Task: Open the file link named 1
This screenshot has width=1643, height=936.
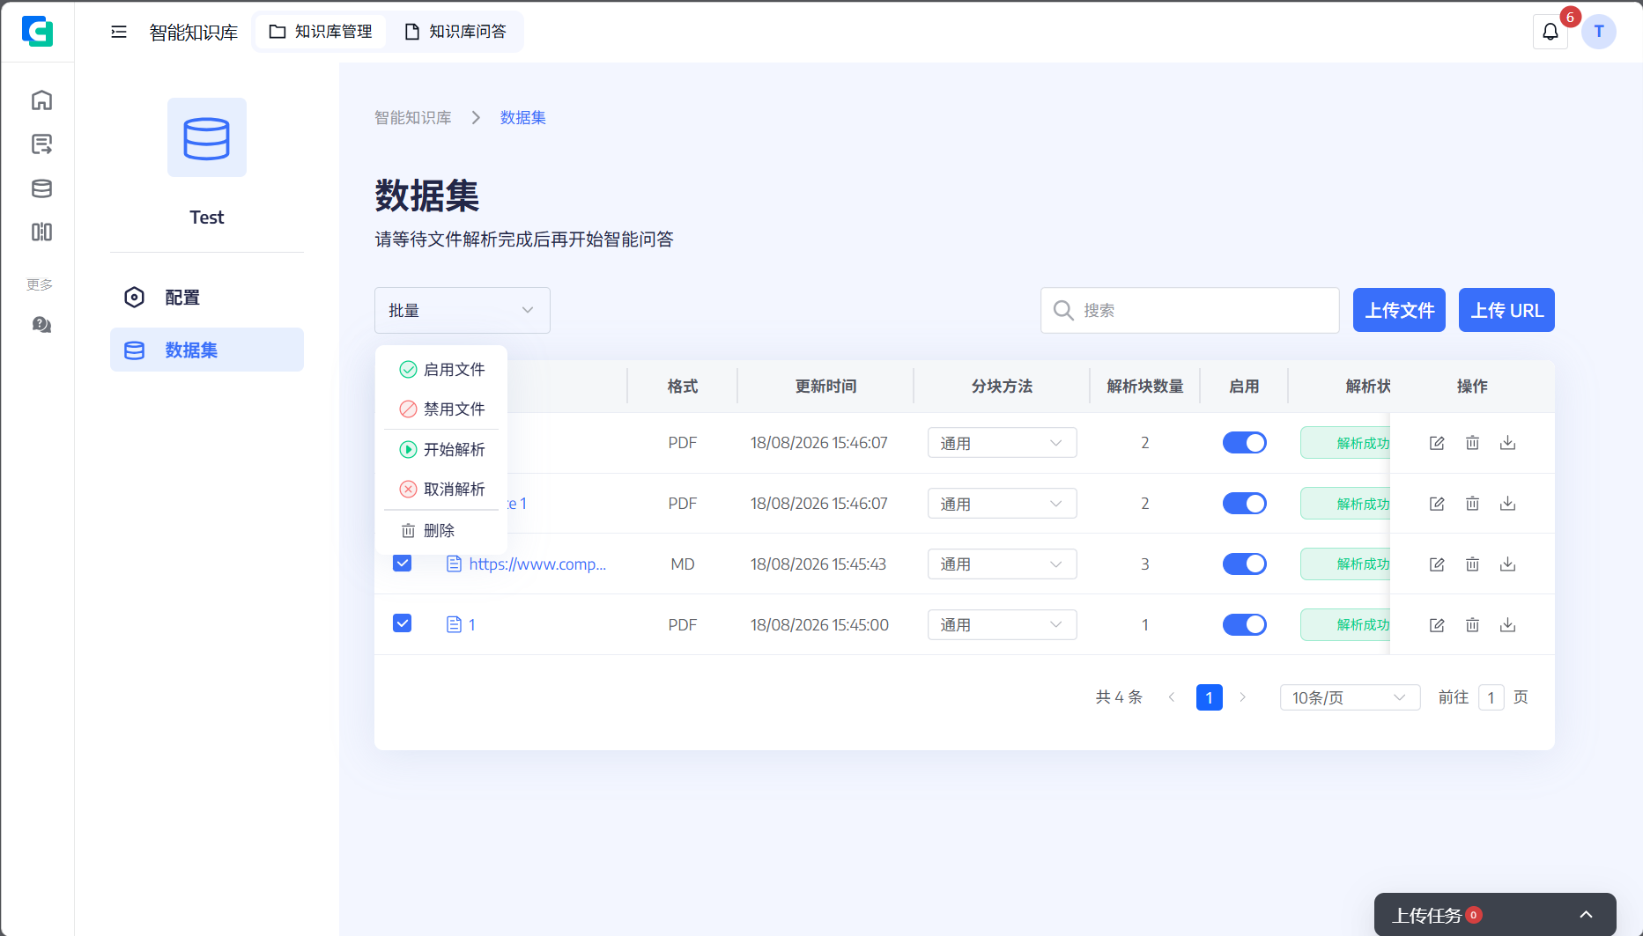Action: 472,625
